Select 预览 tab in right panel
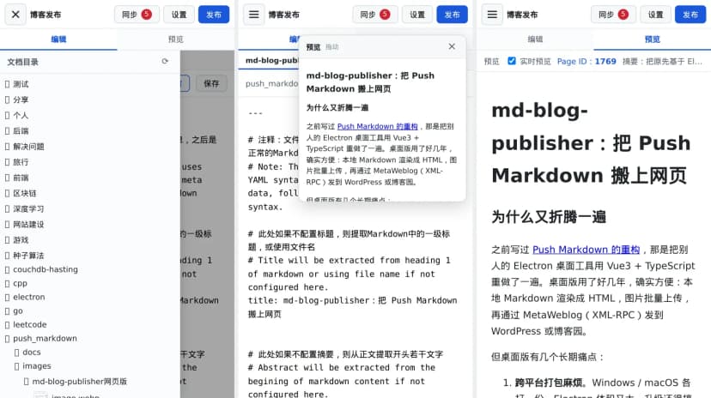Image resolution: width=711 pixels, height=398 pixels. coord(652,39)
